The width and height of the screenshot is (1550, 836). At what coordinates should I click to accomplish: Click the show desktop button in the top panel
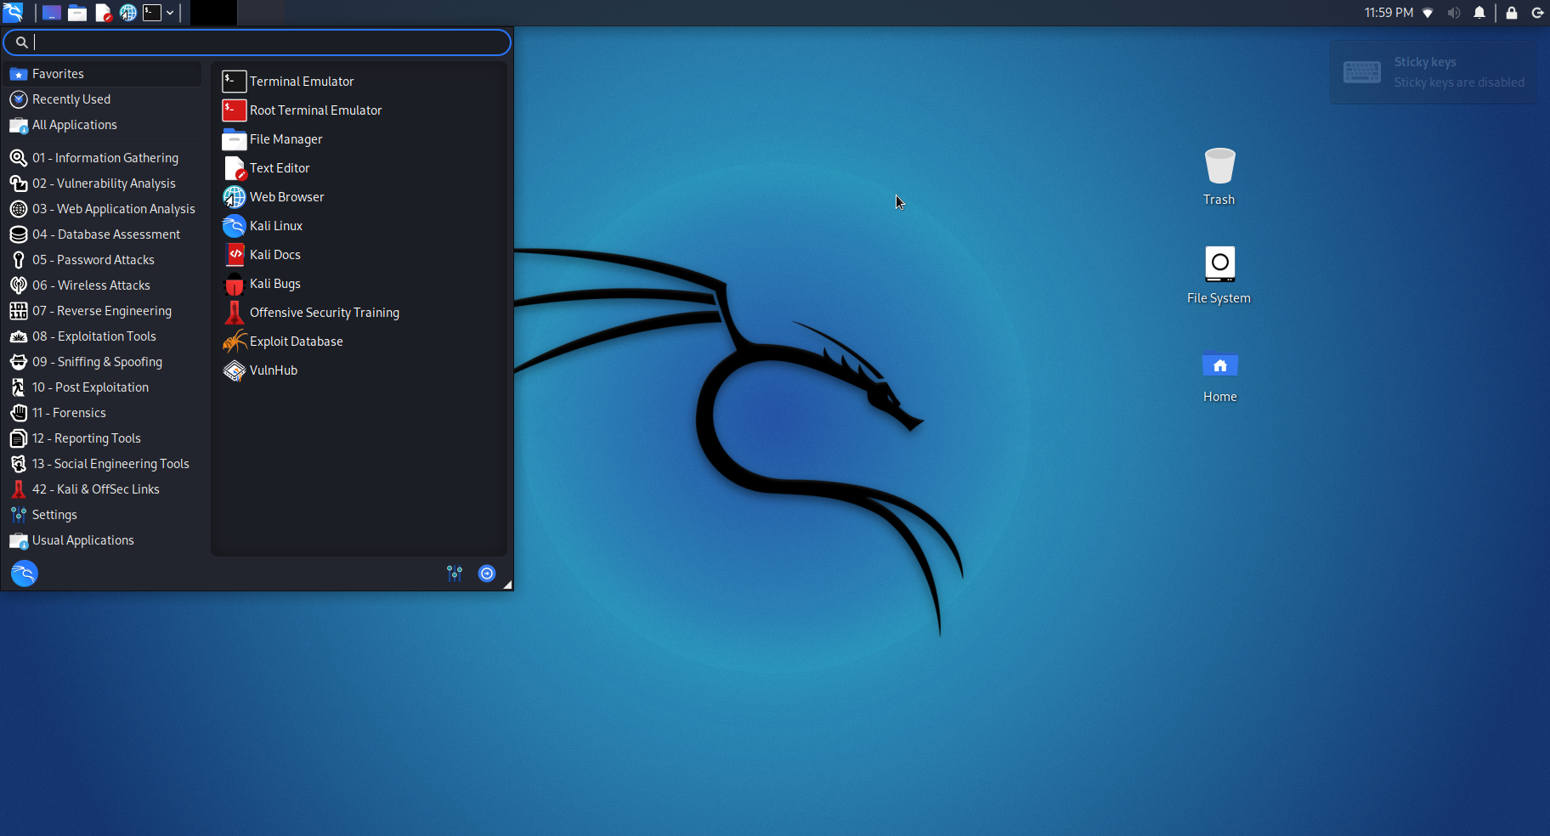point(52,13)
